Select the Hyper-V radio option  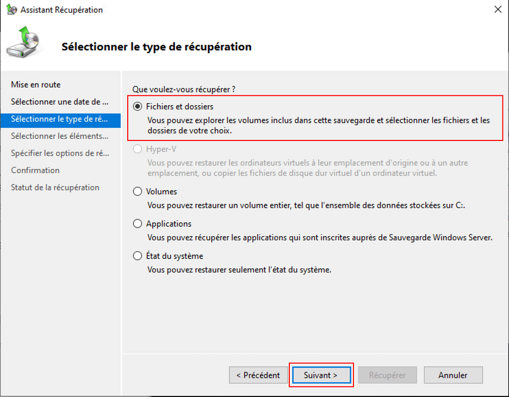pos(138,149)
